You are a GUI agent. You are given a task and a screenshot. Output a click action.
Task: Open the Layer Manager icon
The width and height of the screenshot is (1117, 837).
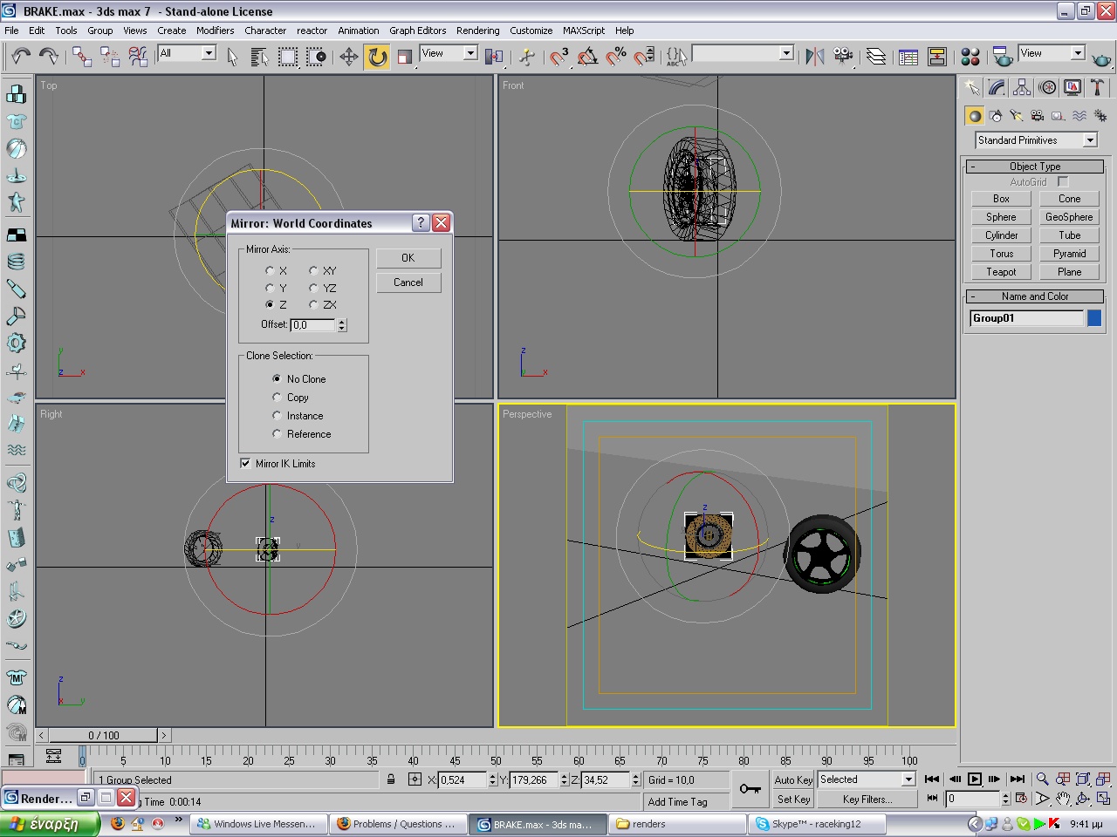[876, 57]
